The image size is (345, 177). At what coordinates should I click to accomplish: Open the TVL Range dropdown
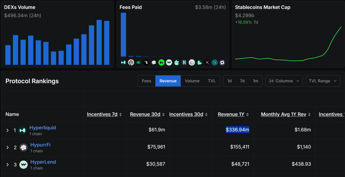322,81
